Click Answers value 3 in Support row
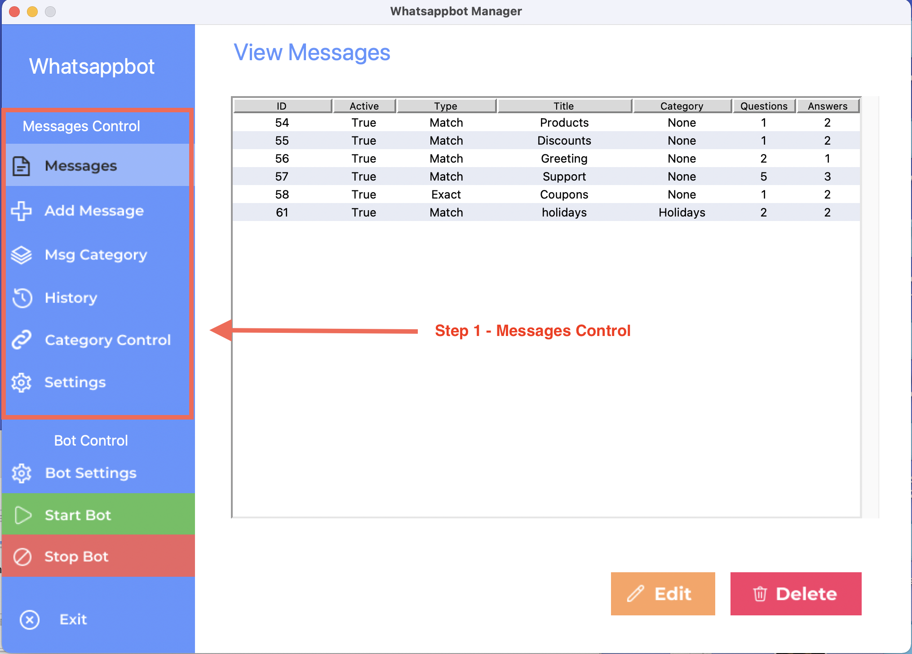 pyautogui.click(x=828, y=177)
